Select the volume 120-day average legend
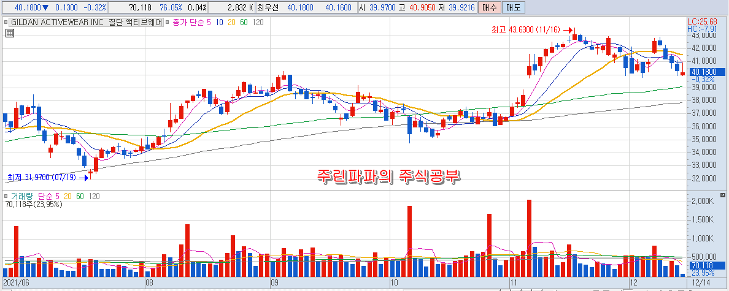This screenshot has height=291, width=729. click(x=95, y=196)
